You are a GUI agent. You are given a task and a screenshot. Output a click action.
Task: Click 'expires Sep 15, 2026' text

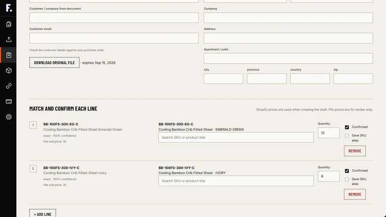(99, 63)
